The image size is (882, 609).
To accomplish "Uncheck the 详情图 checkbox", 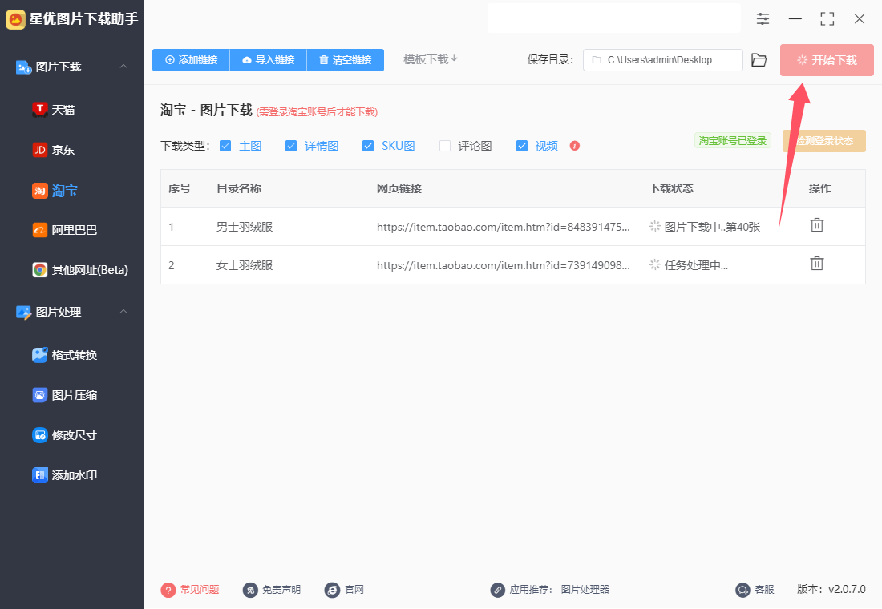I will pos(291,146).
